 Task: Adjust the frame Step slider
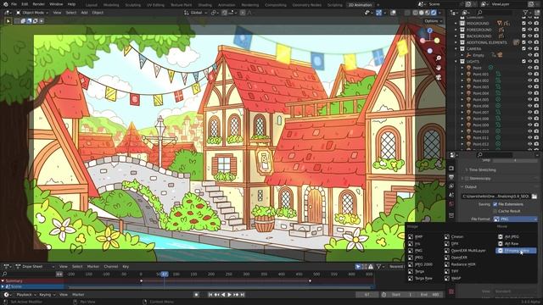pos(515,160)
